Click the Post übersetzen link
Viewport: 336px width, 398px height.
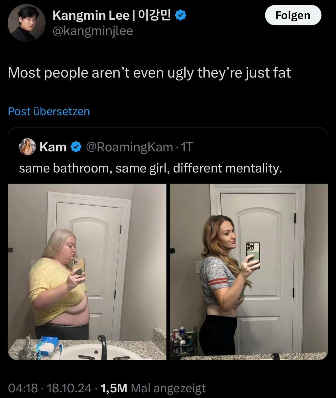[x=49, y=111]
